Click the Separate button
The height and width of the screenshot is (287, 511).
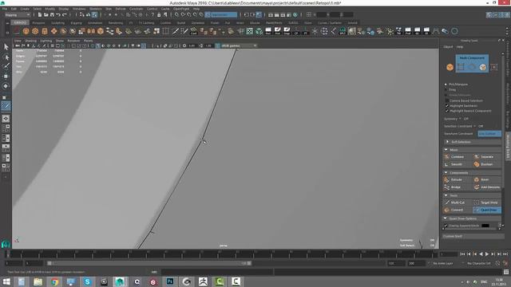[487, 157]
